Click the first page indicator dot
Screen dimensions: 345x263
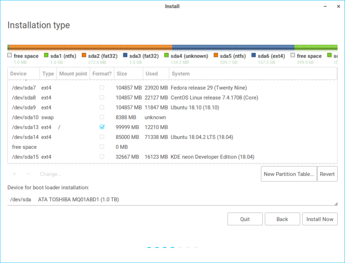click(149, 247)
